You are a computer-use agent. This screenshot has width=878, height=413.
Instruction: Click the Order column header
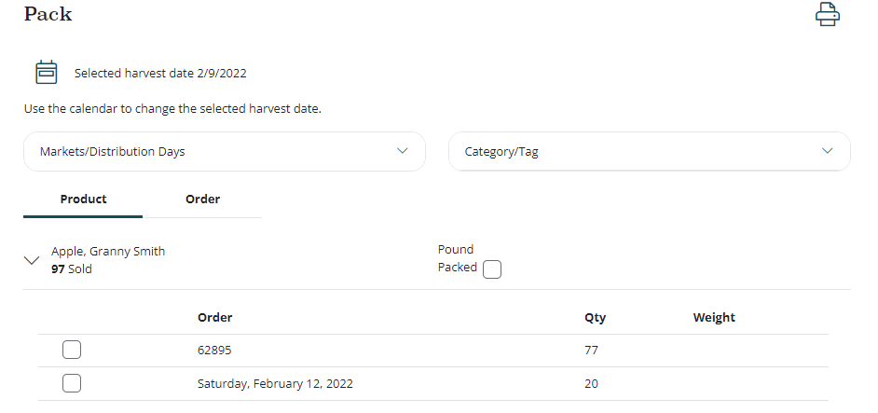215,318
